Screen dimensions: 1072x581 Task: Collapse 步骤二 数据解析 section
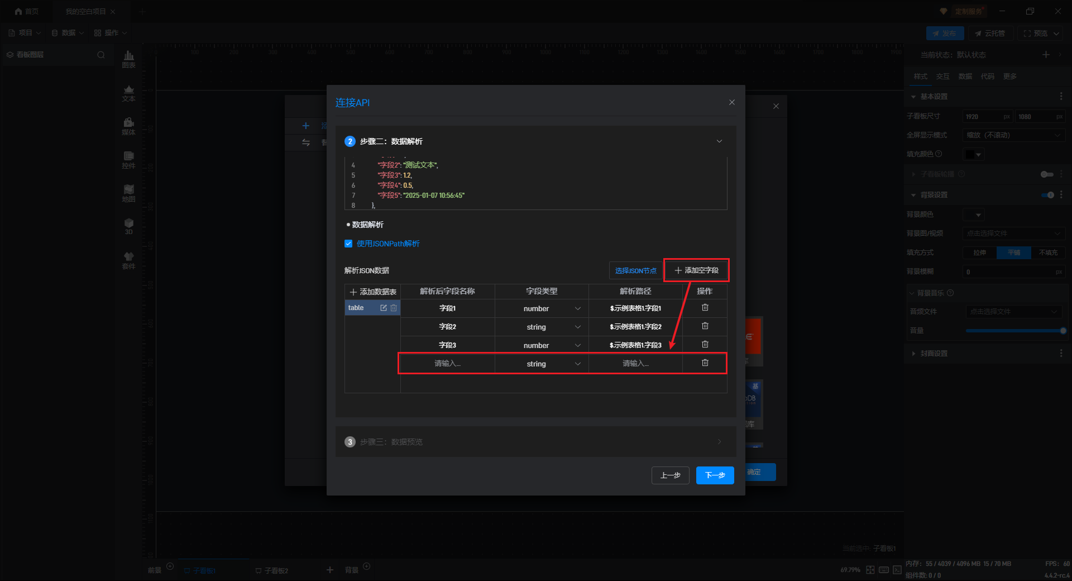point(719,141)
